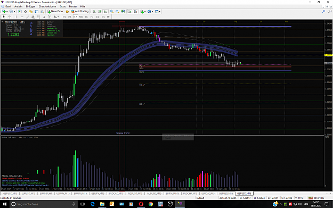Screen dimensions: 333x208
Task: Expand the new chart dropdown arrow
Action: [7, 12]
